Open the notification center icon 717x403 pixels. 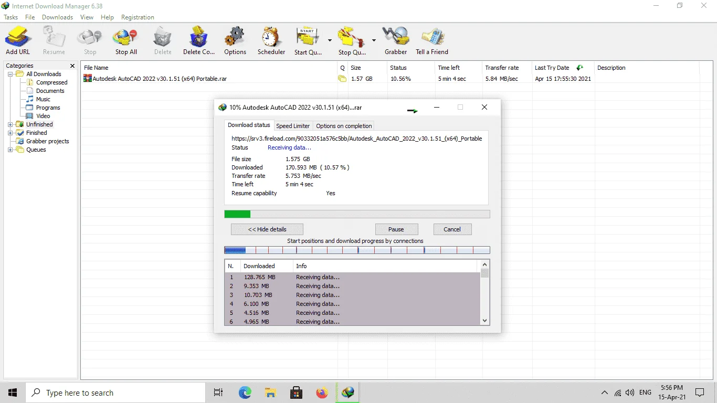[700, 393]
